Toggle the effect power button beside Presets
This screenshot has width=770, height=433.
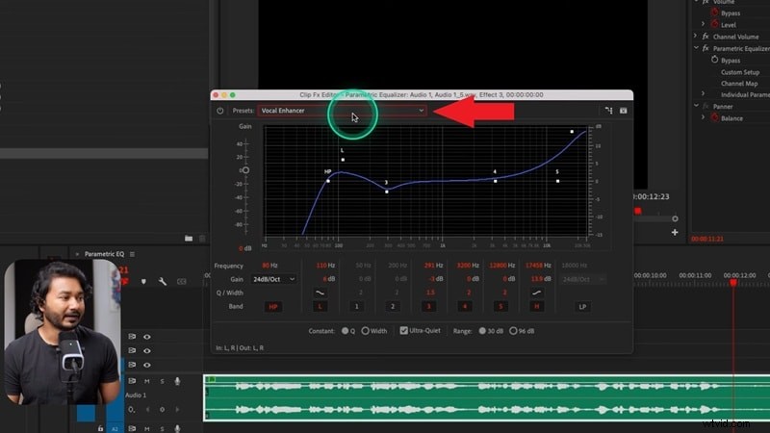click(x=220, y=111)
